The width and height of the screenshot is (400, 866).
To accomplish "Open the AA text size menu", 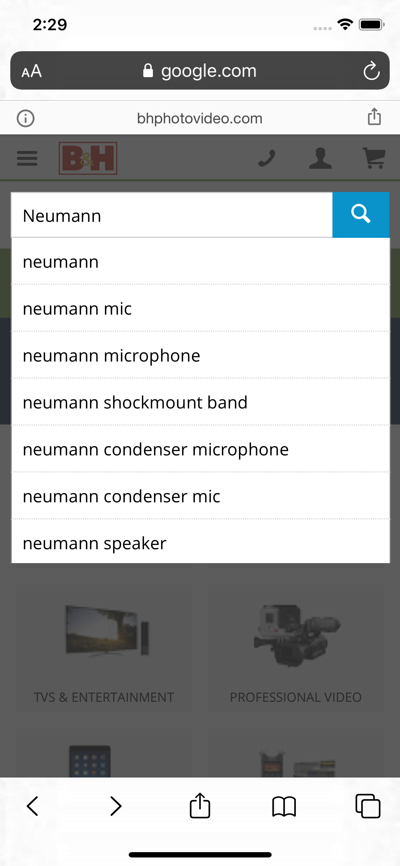I will [32, 71].
